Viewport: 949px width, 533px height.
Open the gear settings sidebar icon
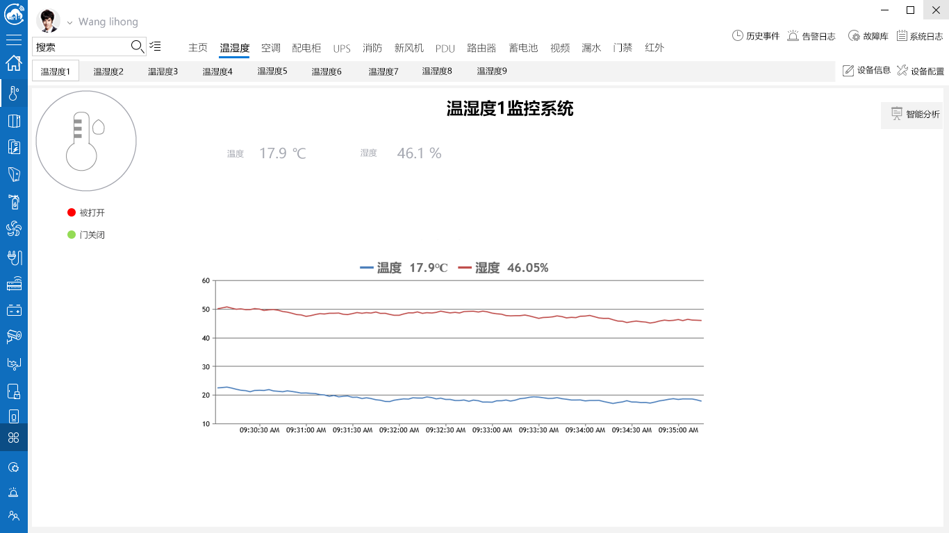[x=14, y=467]
